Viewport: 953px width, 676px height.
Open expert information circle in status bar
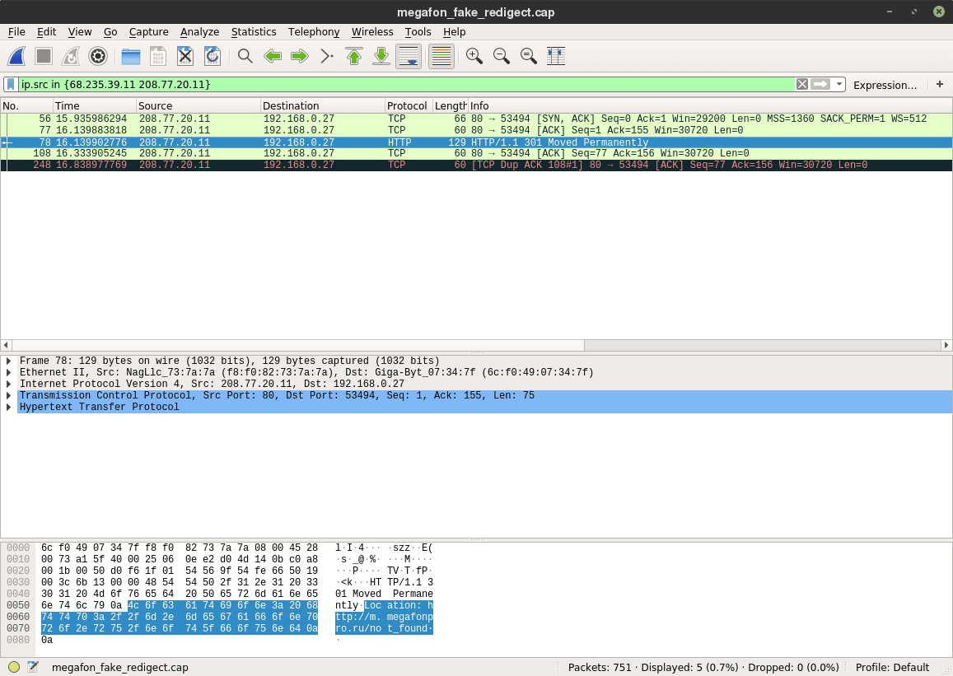(14, 667)
